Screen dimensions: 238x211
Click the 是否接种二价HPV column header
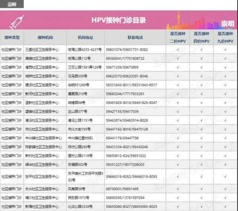[x=178, y=37]
